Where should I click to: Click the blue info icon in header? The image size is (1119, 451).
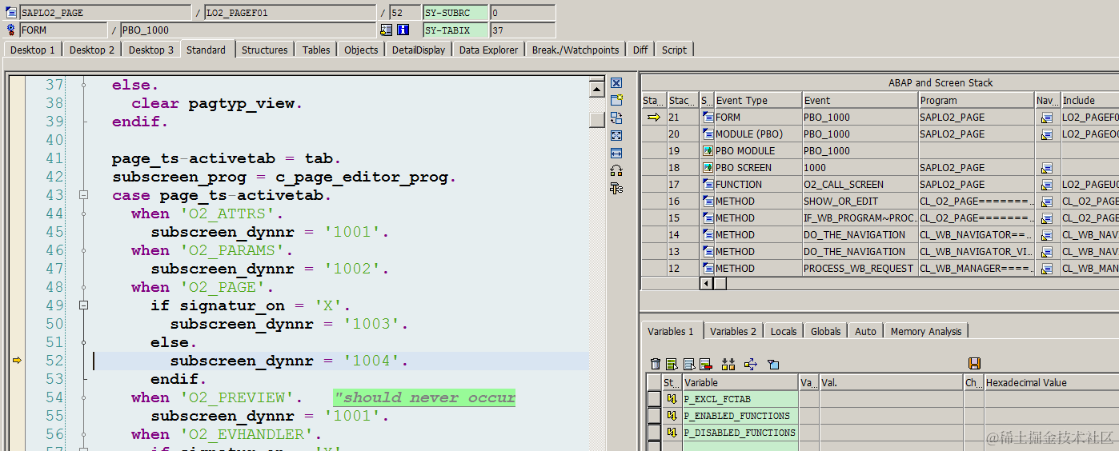(403, 30)
